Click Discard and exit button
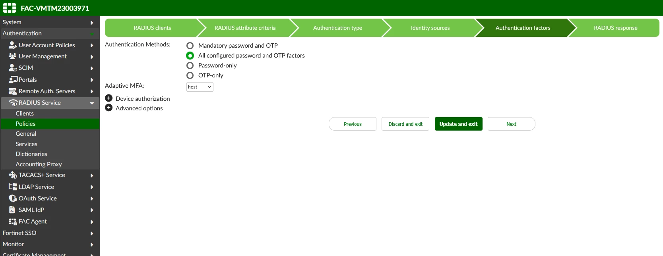The image size is (663, 256). [x=405, y=124]
